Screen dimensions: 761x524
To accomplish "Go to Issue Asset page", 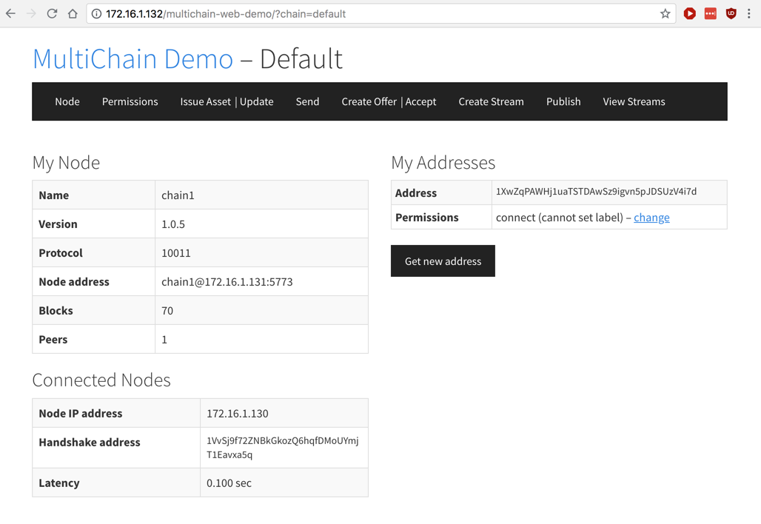I will click(205, 101).
